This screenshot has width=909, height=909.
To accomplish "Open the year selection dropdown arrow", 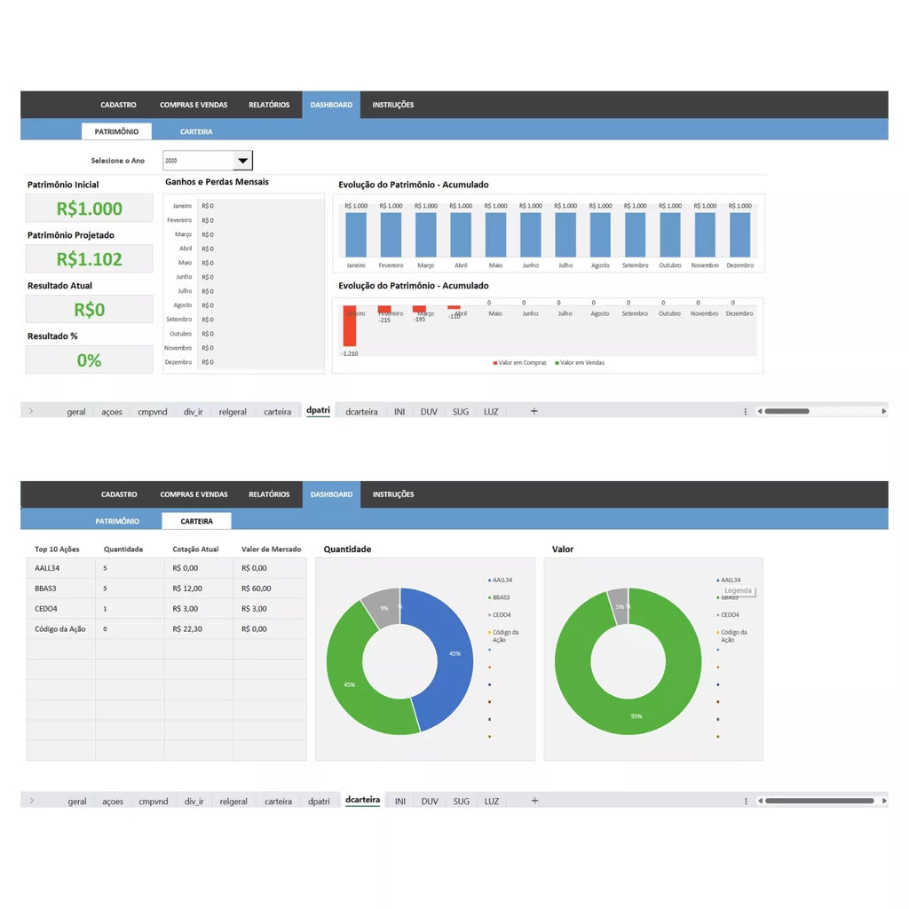I will coord(243,161).
